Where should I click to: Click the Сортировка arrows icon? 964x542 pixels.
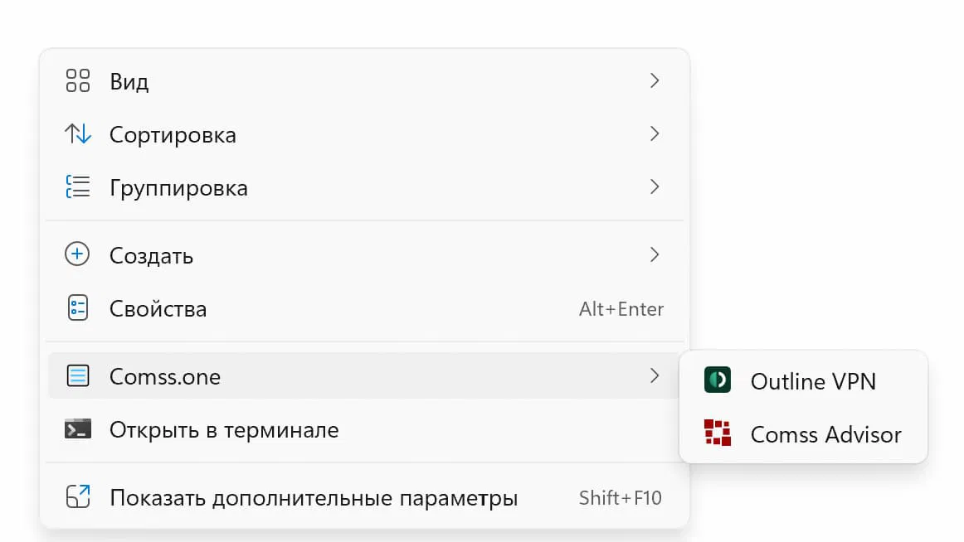[x=77, y=134]
